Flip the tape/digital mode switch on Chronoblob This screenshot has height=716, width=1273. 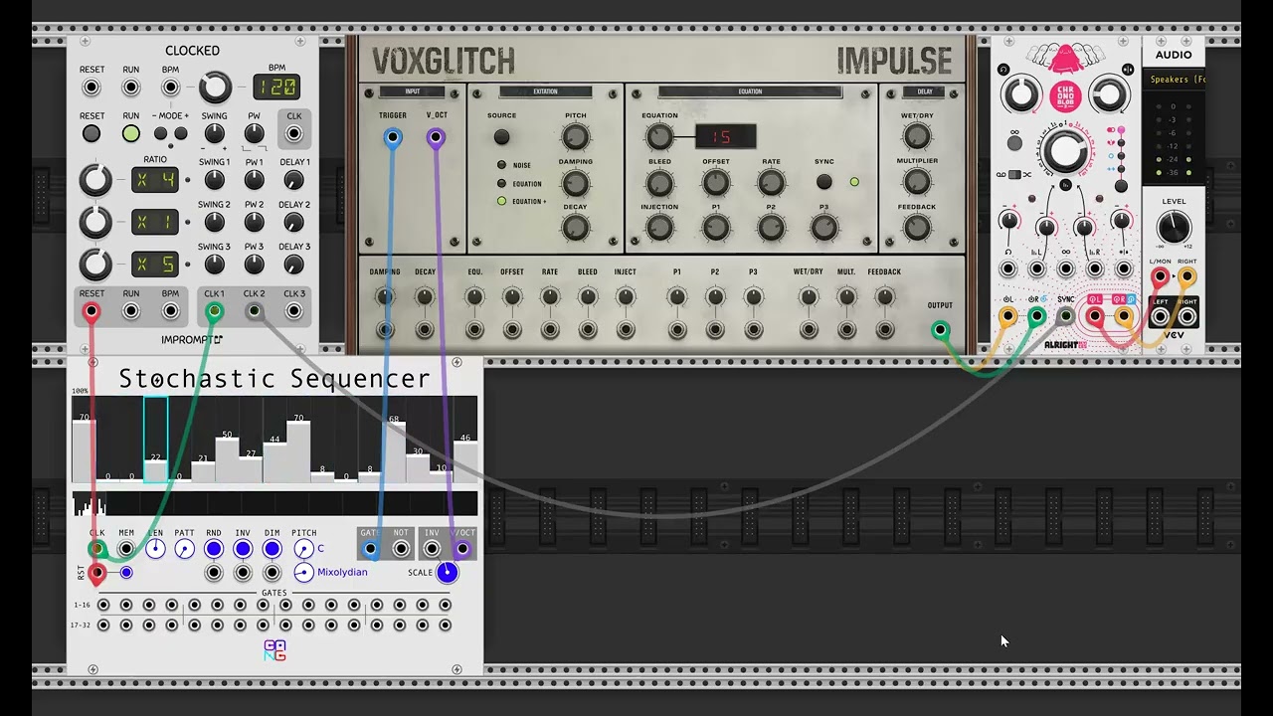click(x=1014, y=174)
